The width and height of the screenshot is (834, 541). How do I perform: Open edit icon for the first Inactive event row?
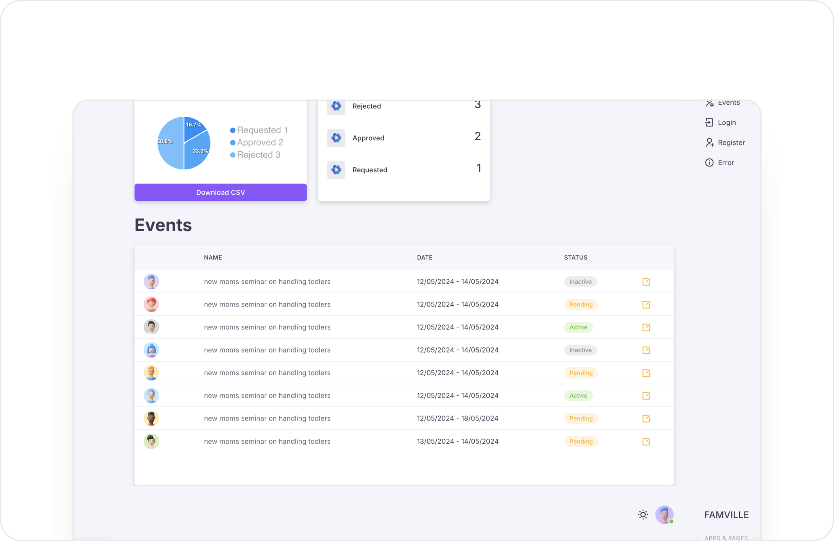646,282
